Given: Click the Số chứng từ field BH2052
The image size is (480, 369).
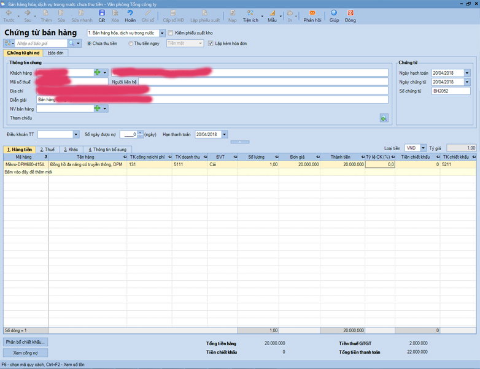Looking at the screenshot, I should tap(451, 91).
